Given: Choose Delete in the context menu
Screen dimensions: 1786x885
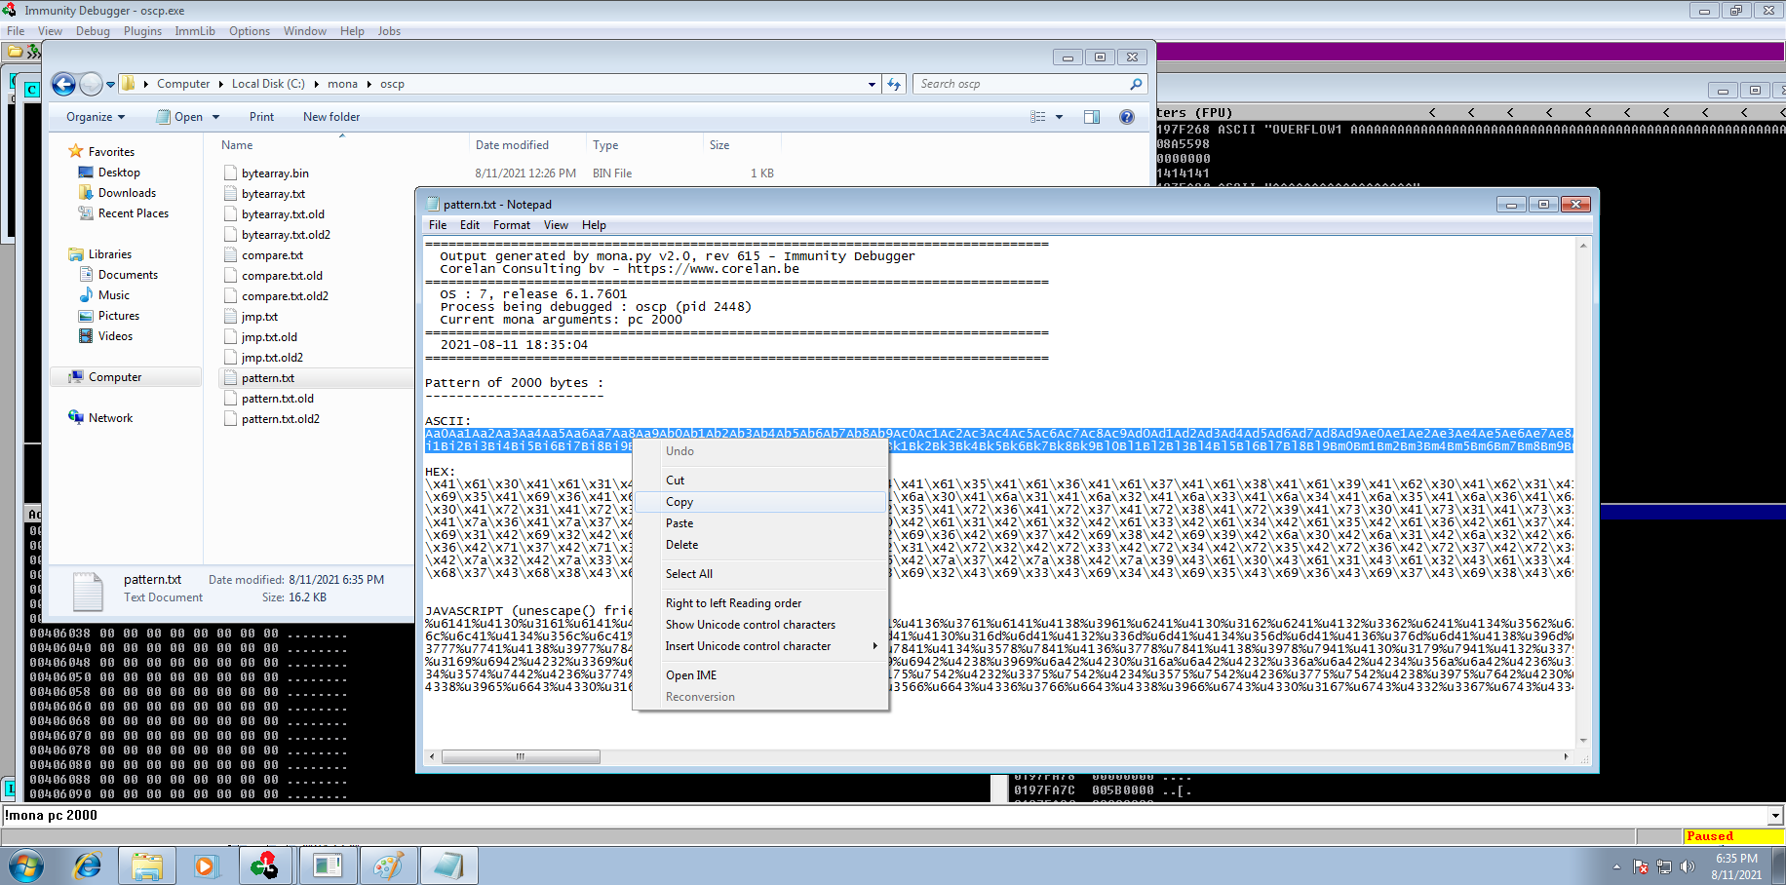Looking at the screenshot, I should 760,545.
